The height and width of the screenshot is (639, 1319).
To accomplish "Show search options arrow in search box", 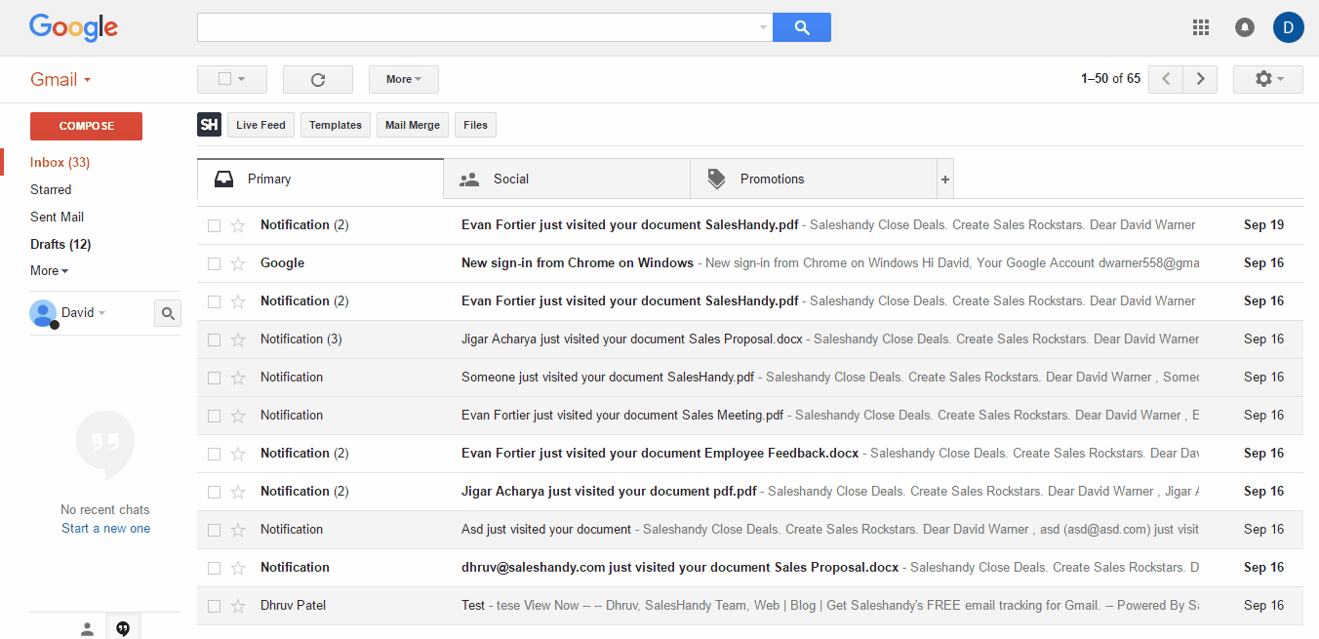I will coord(763,27).
